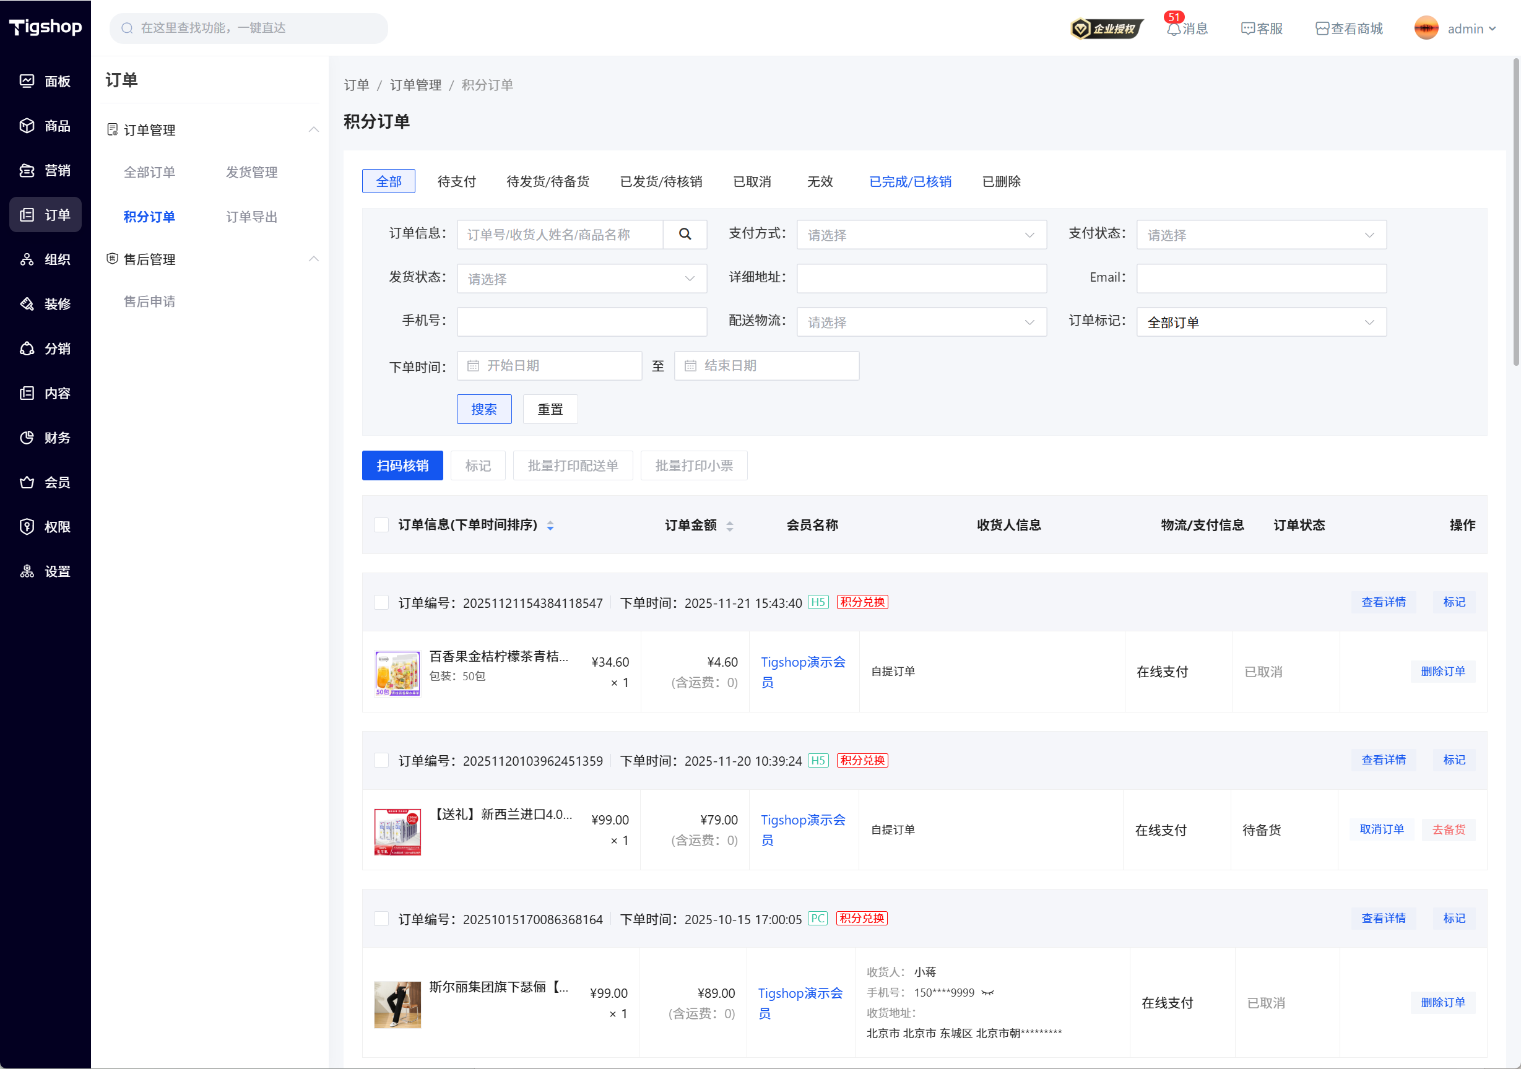Switch to the pending payment tab
Screen dimensions: 1521x1069
tap(456, 181)
